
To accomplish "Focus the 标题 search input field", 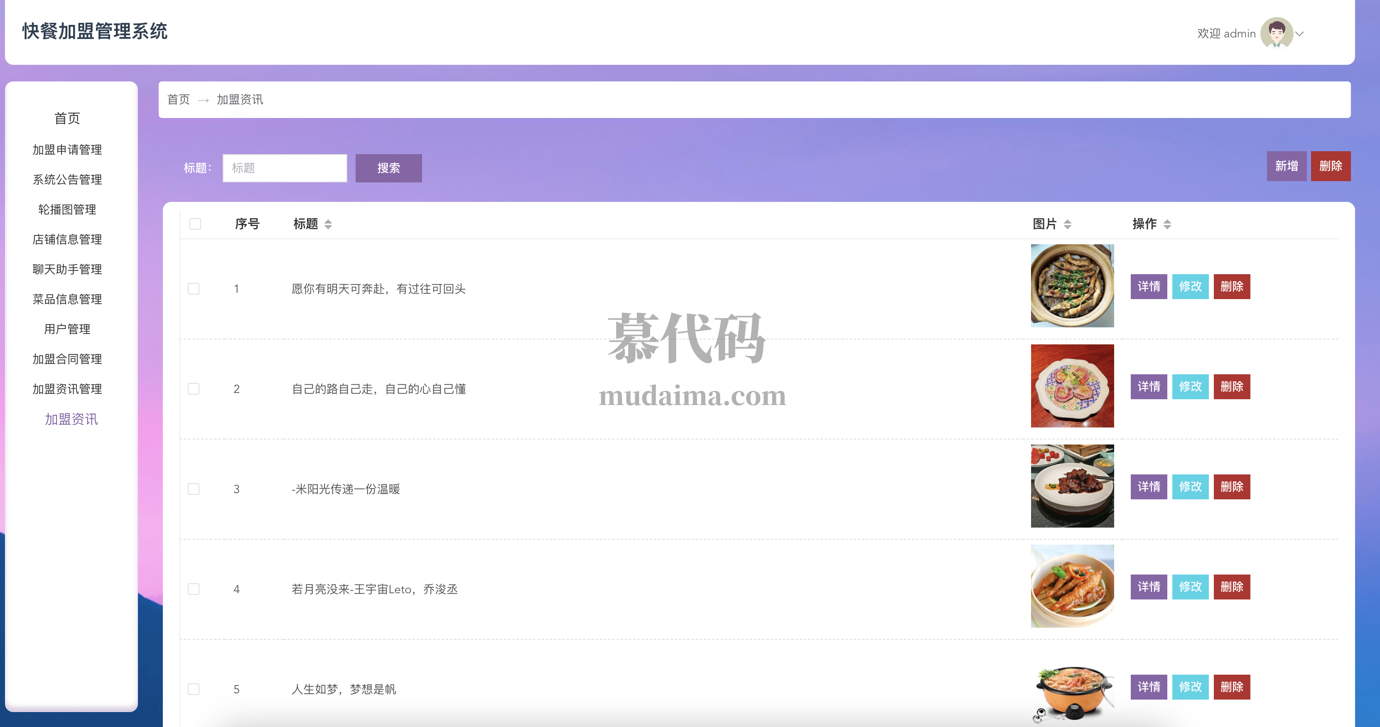I will (x=285, y=168).
